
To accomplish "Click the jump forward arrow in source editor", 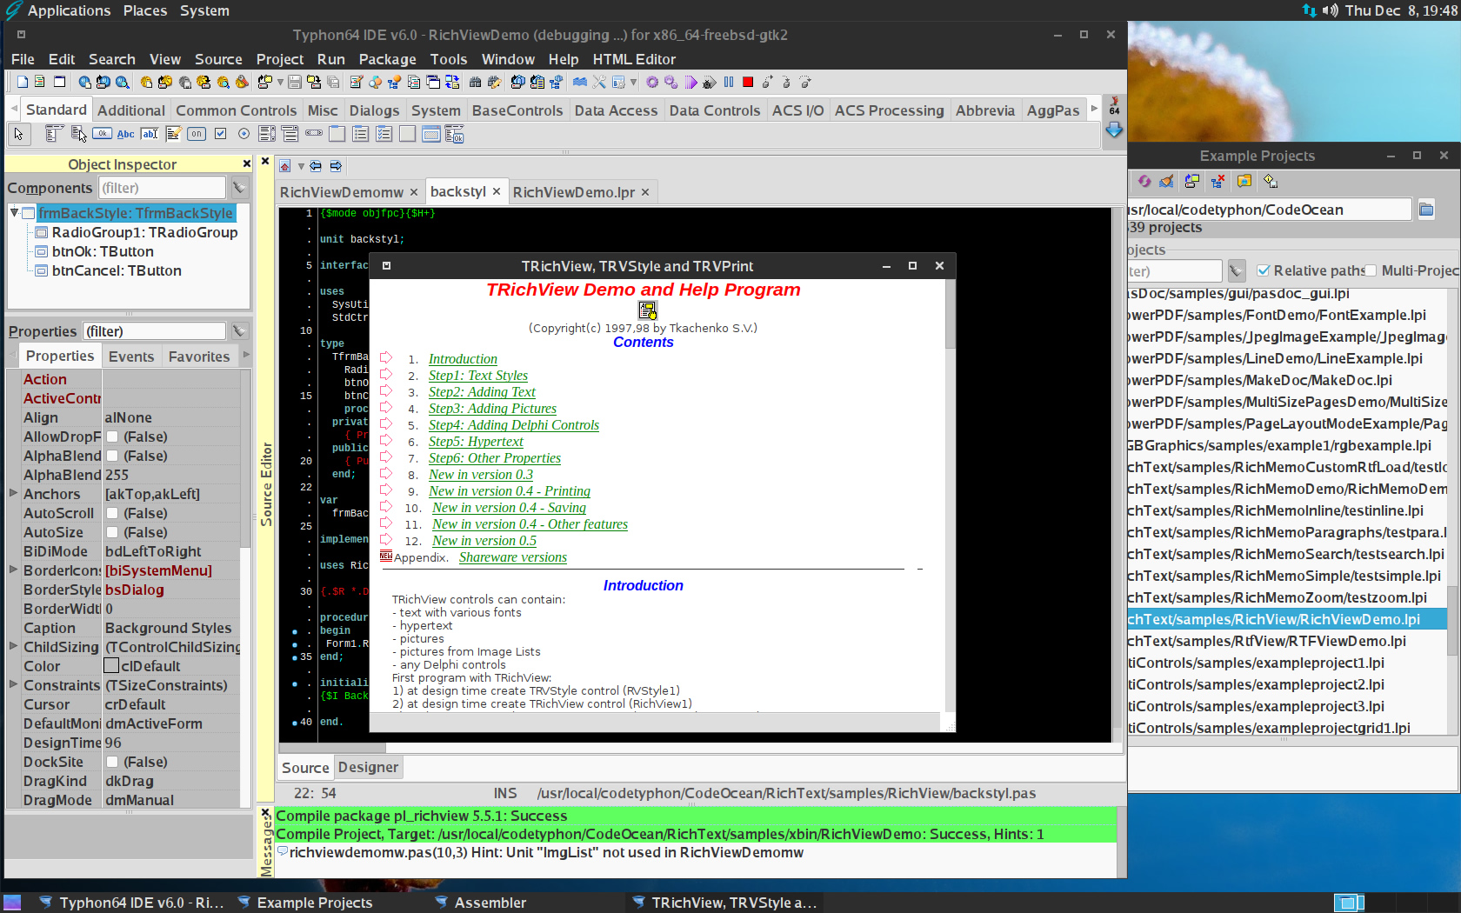I will tap(336, 166).
